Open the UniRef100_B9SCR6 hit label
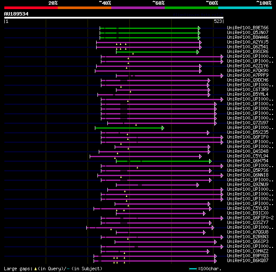276x272 pixels. pyautogui.click(x=248, y=52)
